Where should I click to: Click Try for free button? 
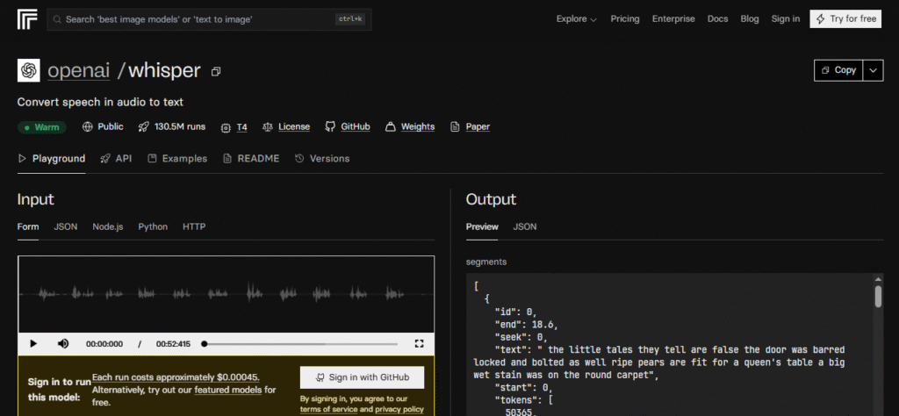coord(845,19)
